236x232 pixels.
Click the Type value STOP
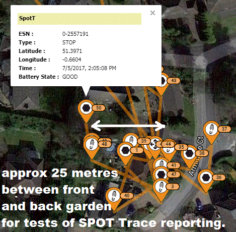69,42
